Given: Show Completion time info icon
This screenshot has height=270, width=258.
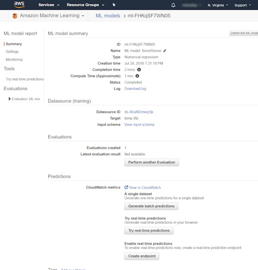Looking at the screenshot, I should pos(139,70).
